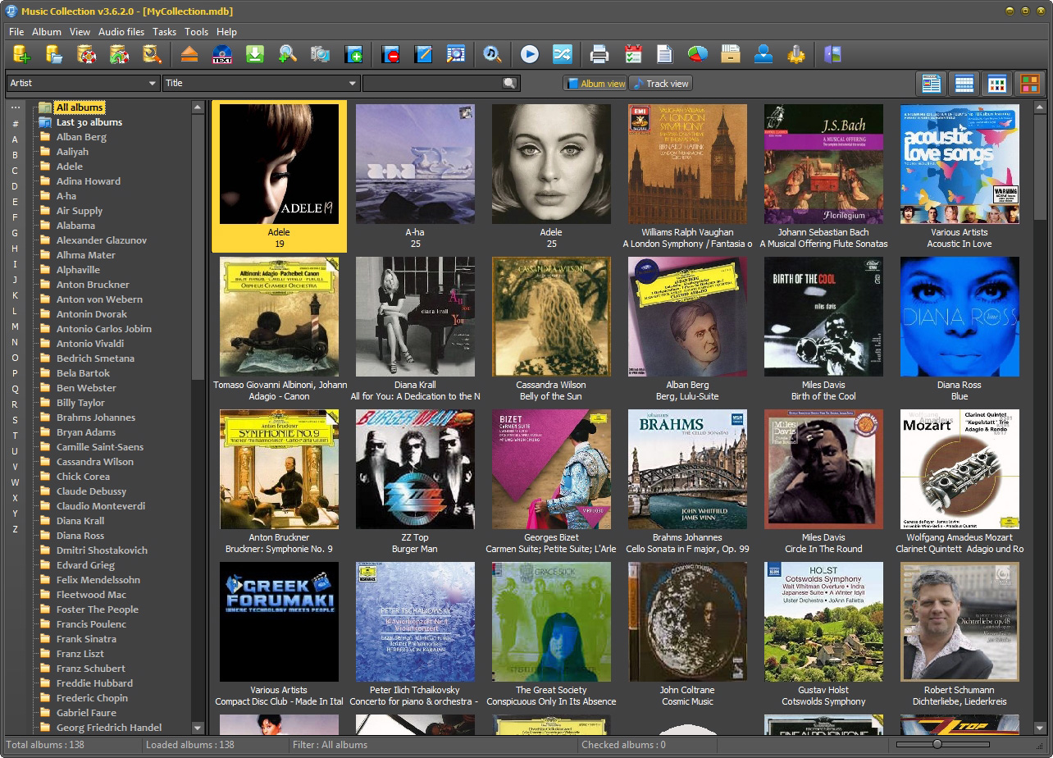The height and width of the screenshot is (758, 1053).
Task: Click down arrow of artist tree scrollbar
Action: (198, 728)
